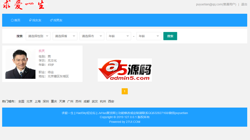250x140 pixels.
Task: Click the 年龄：49岁 text
Action: 46,65
